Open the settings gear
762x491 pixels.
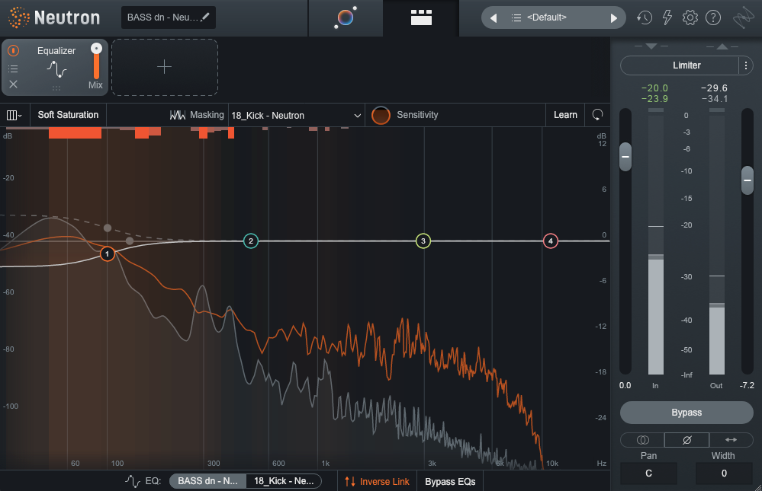coord(690,18)
